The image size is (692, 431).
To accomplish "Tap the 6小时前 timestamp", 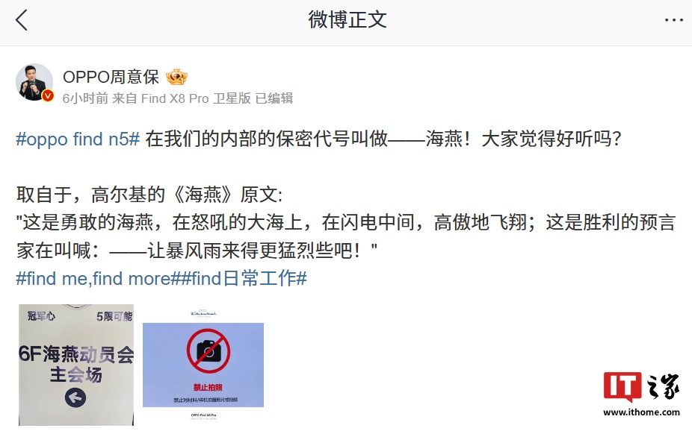I will (x=85, y=98).
